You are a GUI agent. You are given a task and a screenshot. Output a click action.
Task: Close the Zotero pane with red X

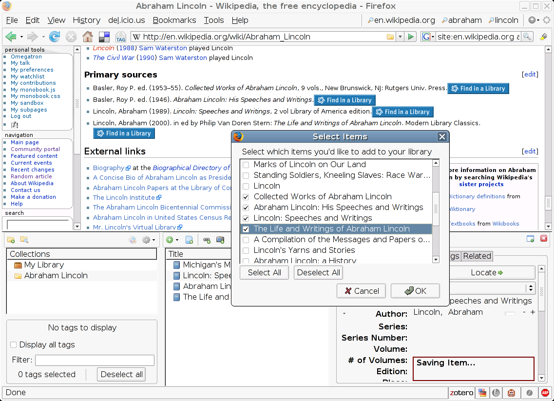pos(544,238)
